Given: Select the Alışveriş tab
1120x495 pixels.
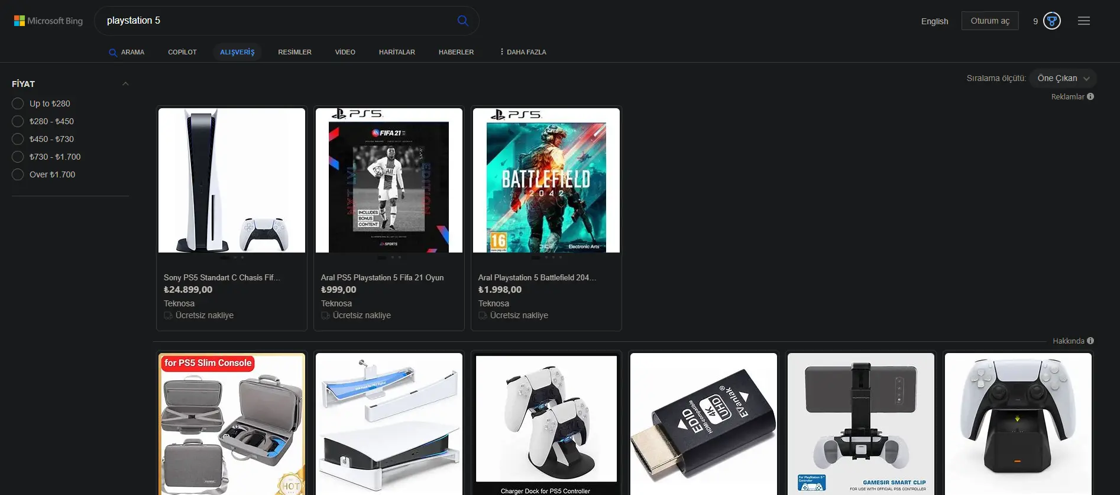Looking at the screenshot, I should point(237,52).
